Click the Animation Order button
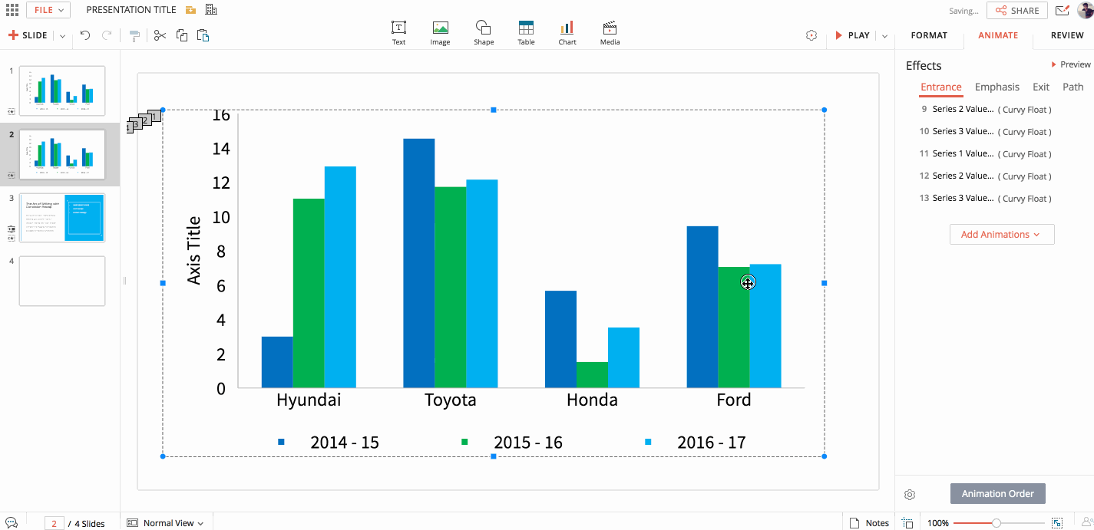The width and height of the screenshot is (1094, 530). click(x=998, y=494)
